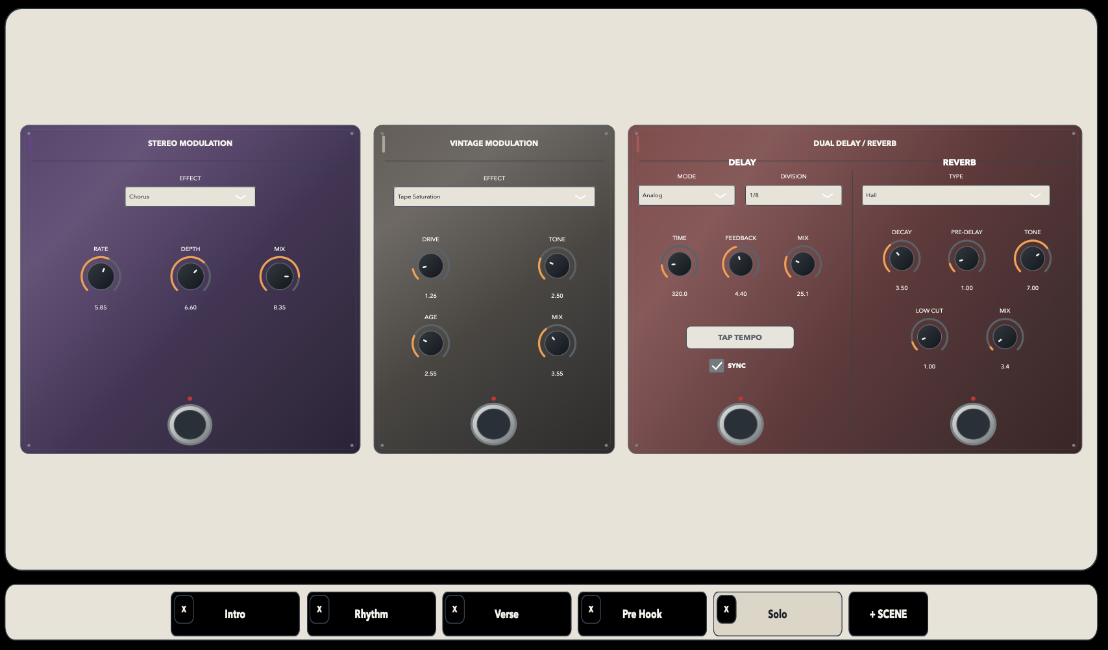Click the Stereo Modulation RATE value 5.85
The height and width of the screenshot is (650, 1108).
point(101,307)
